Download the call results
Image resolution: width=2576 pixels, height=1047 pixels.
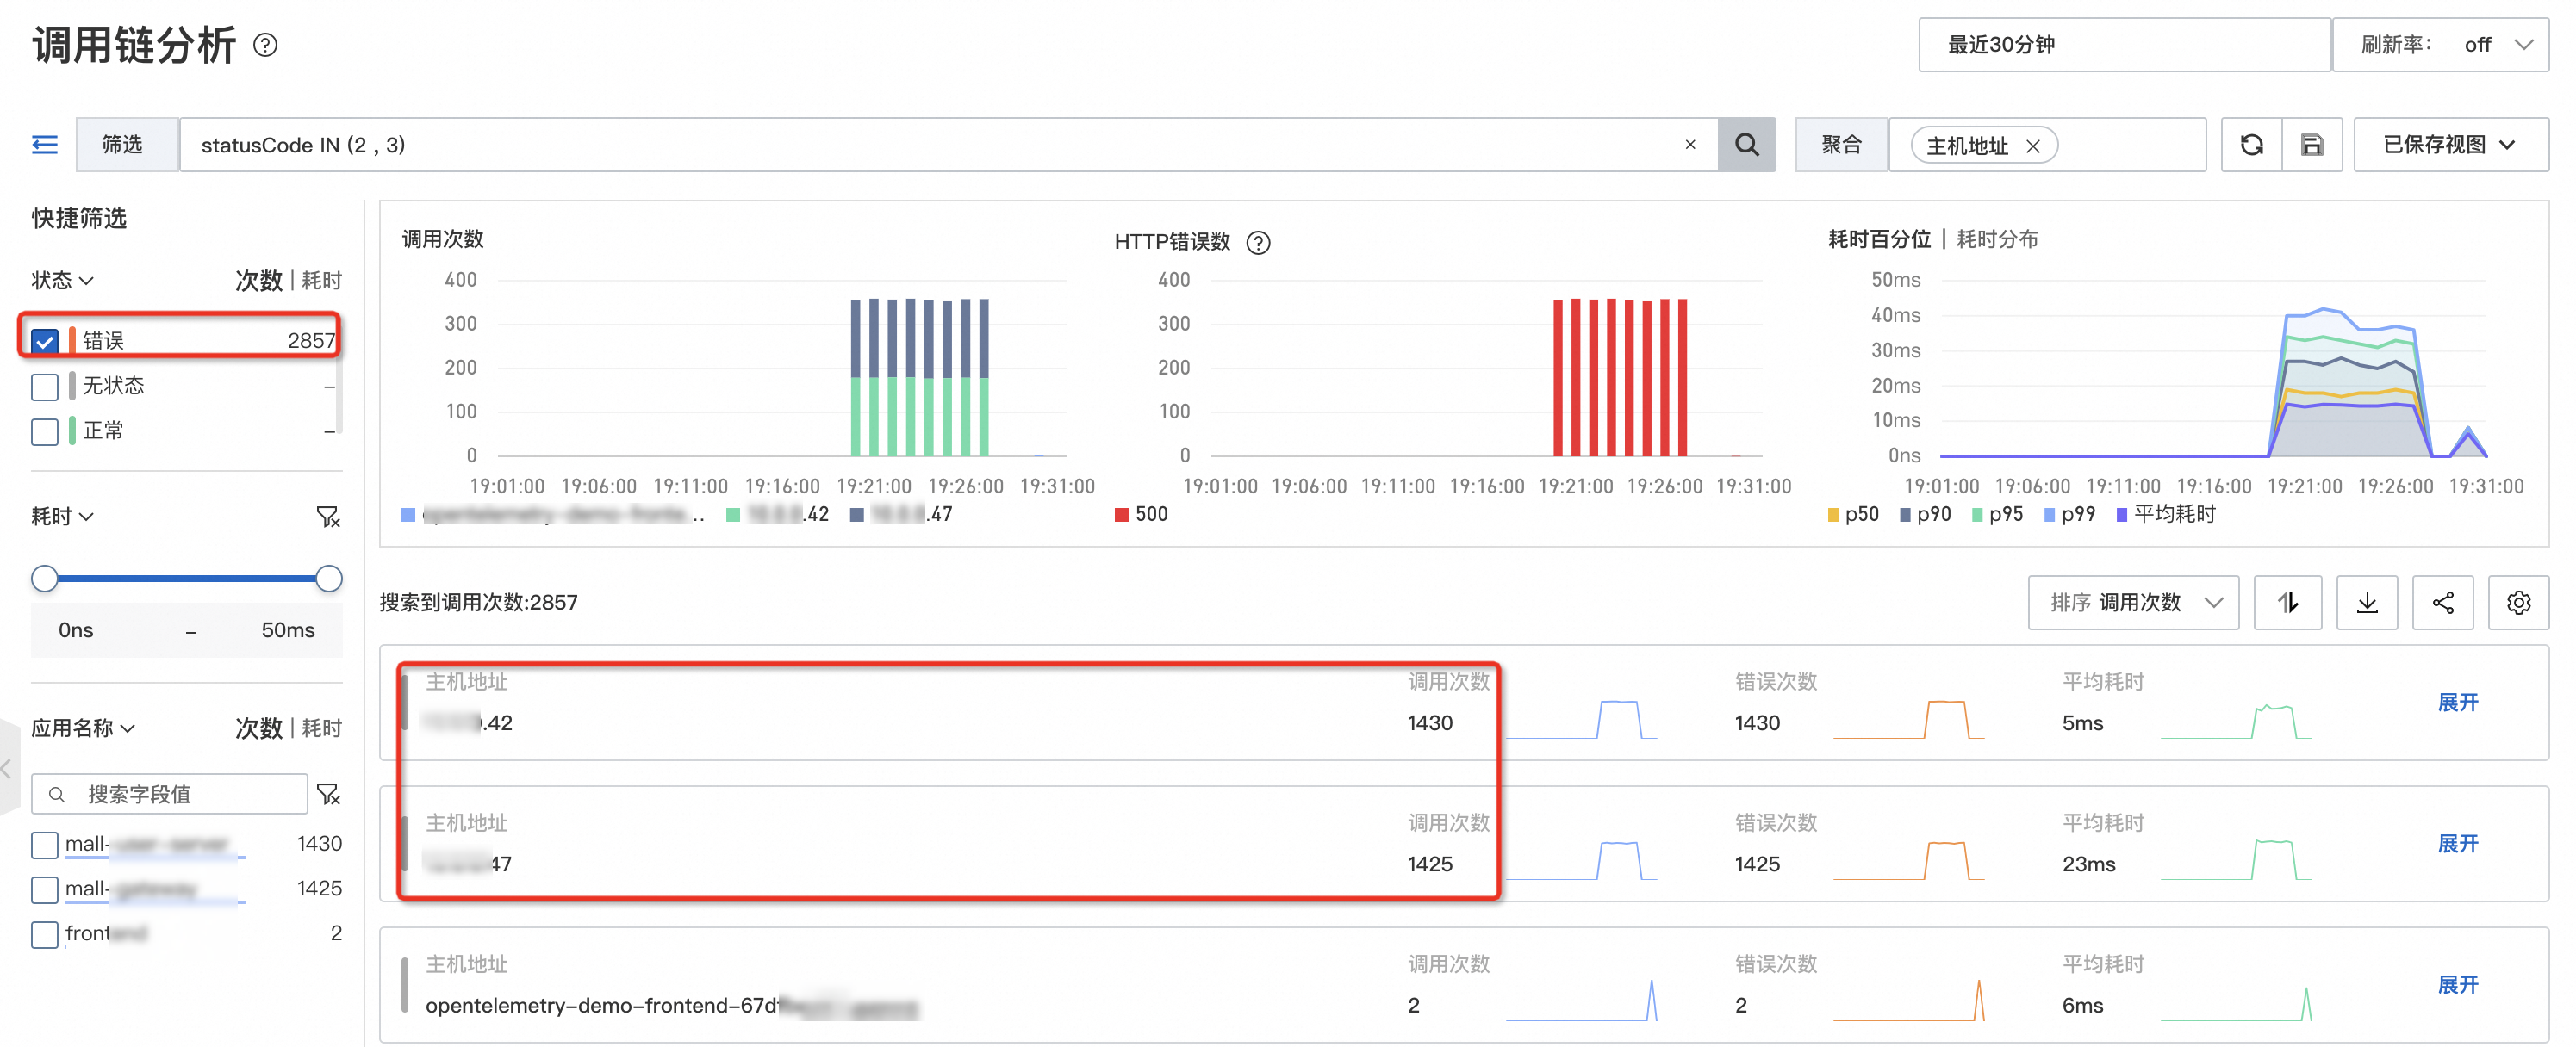(x=2367, y=603)
